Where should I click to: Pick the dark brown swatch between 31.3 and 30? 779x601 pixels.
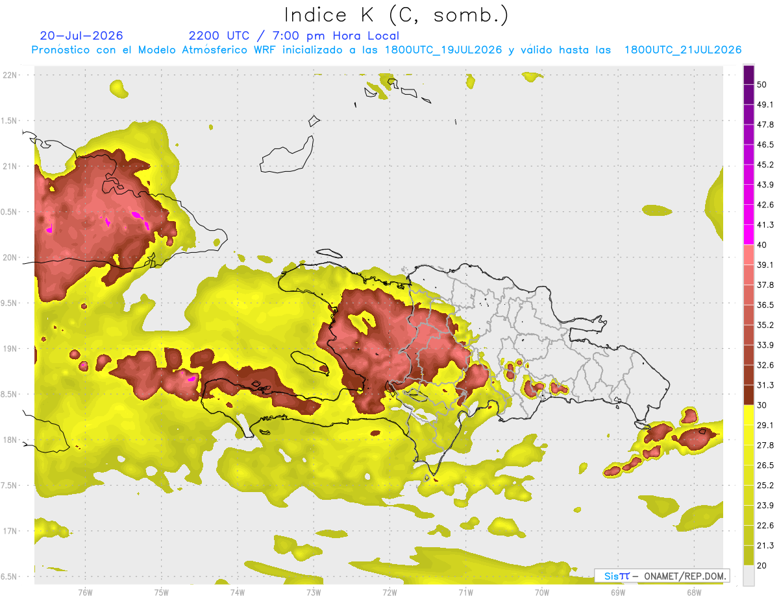748,395
